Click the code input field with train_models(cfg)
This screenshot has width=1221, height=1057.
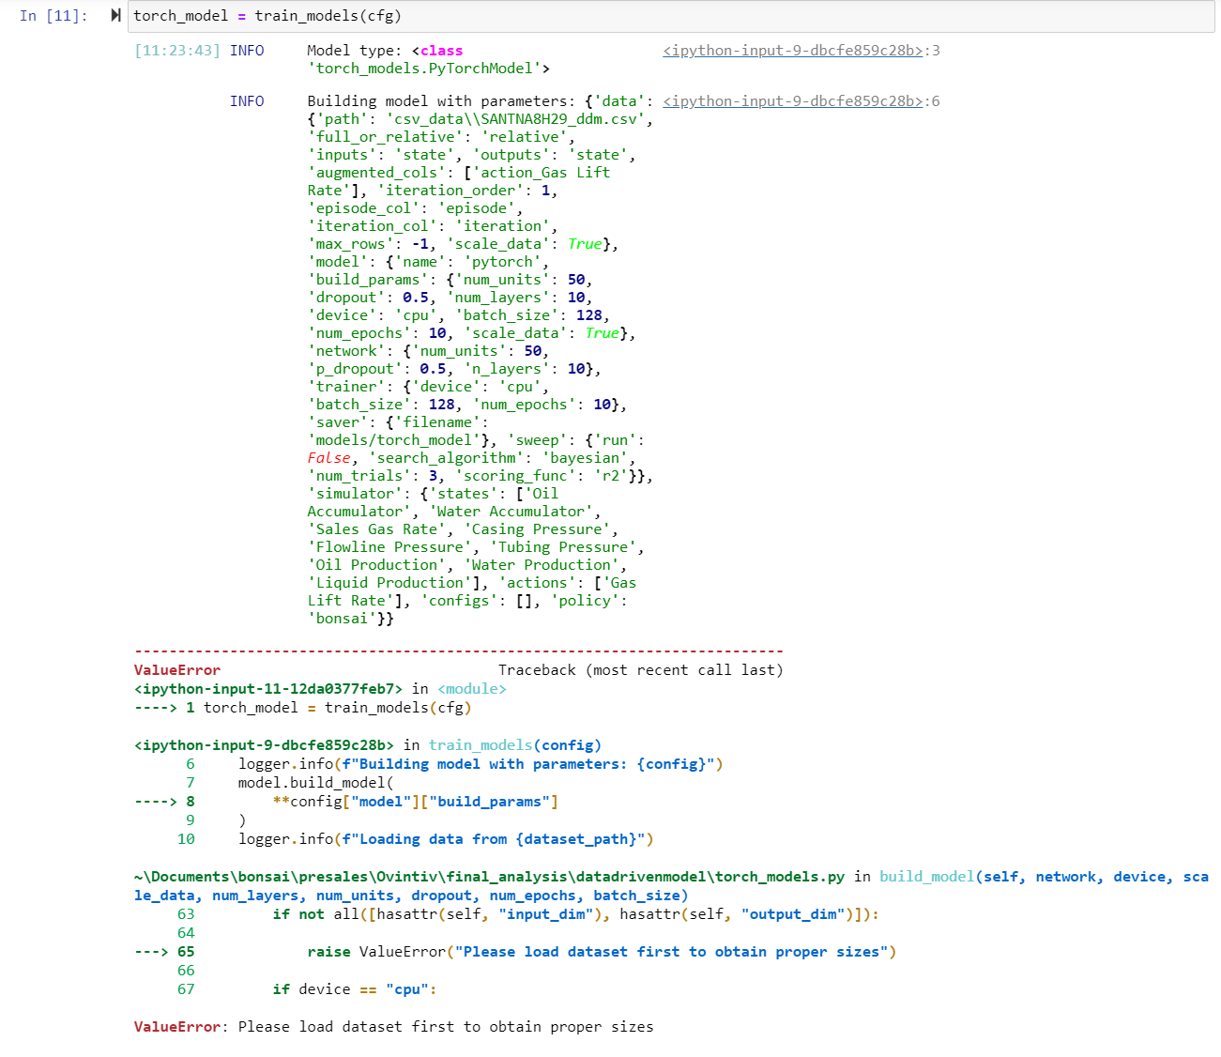coord(671,16)
